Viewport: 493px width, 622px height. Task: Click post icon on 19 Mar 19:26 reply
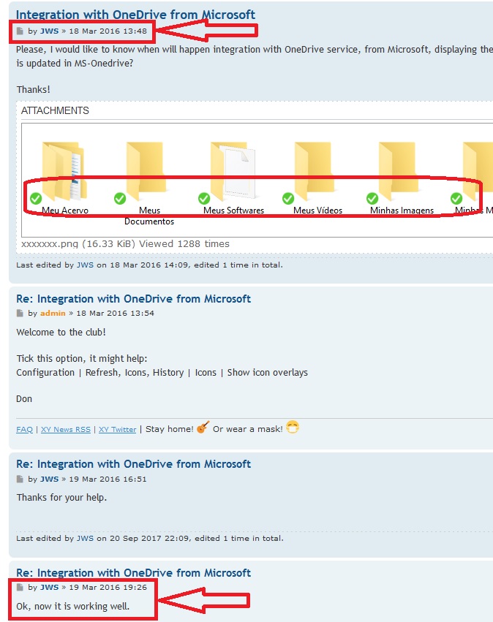point(20,588)
